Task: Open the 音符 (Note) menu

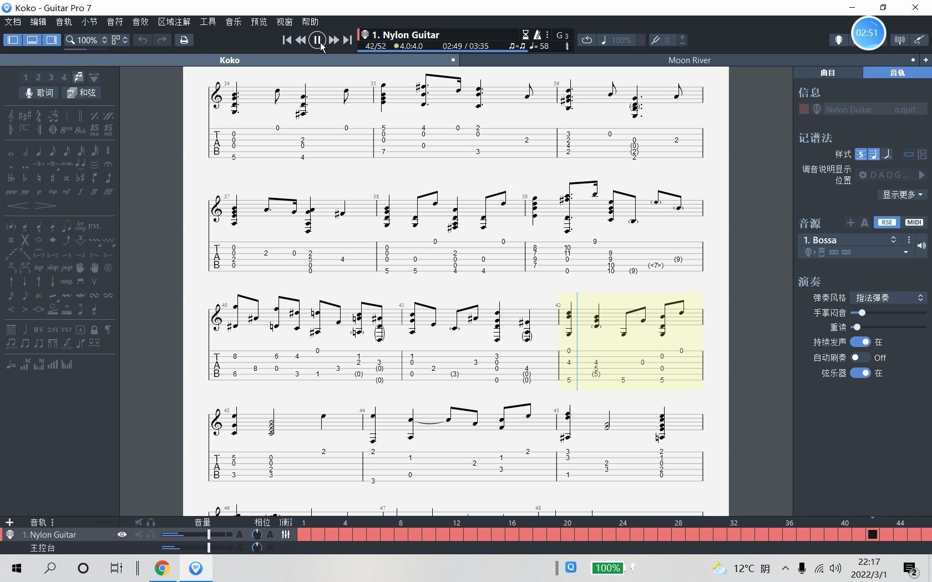Action: click(x=115, y=22)
